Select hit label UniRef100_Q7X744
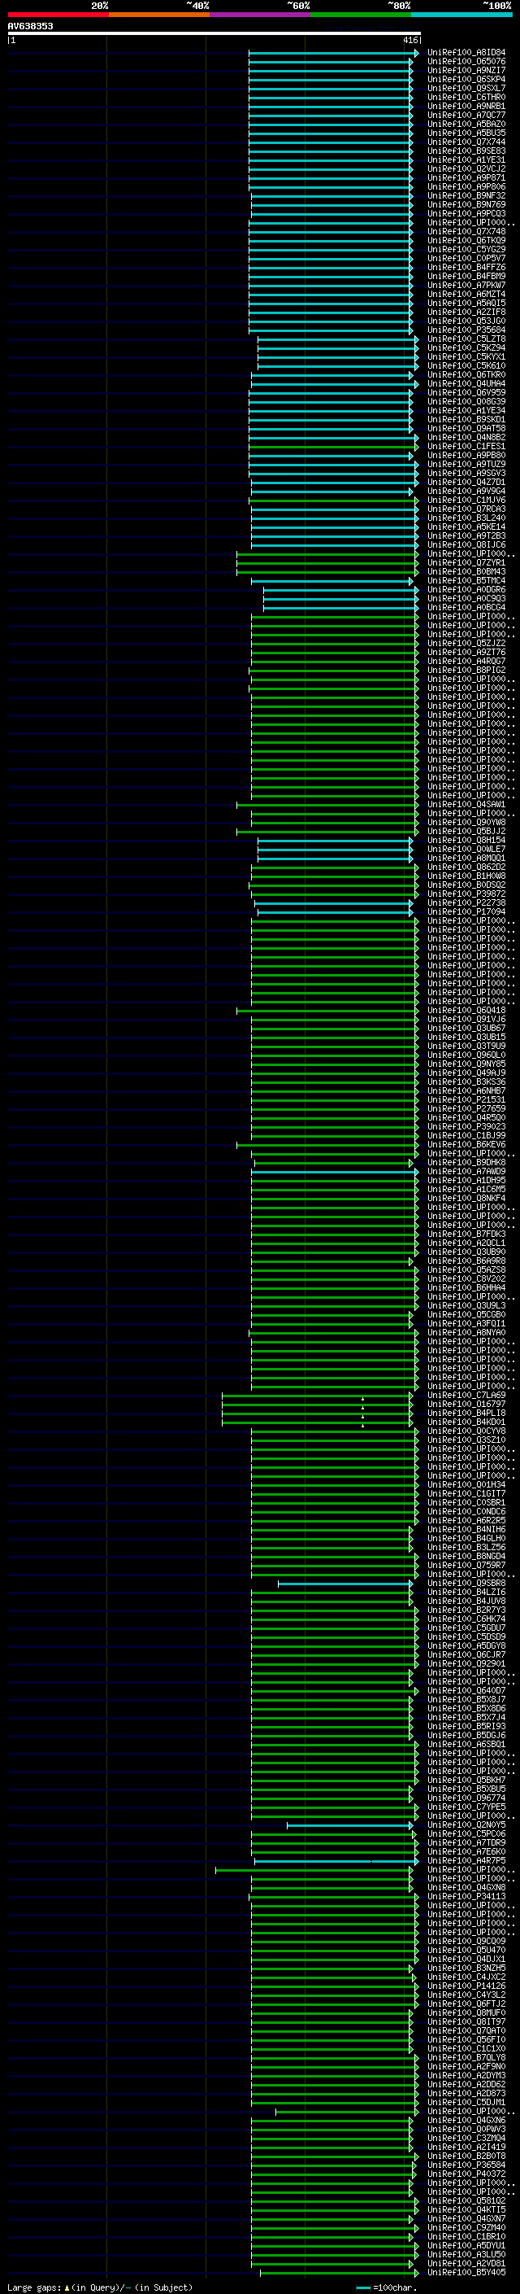Image resolution: width=520 pixels, height=2294 pixels. [466, 142]
